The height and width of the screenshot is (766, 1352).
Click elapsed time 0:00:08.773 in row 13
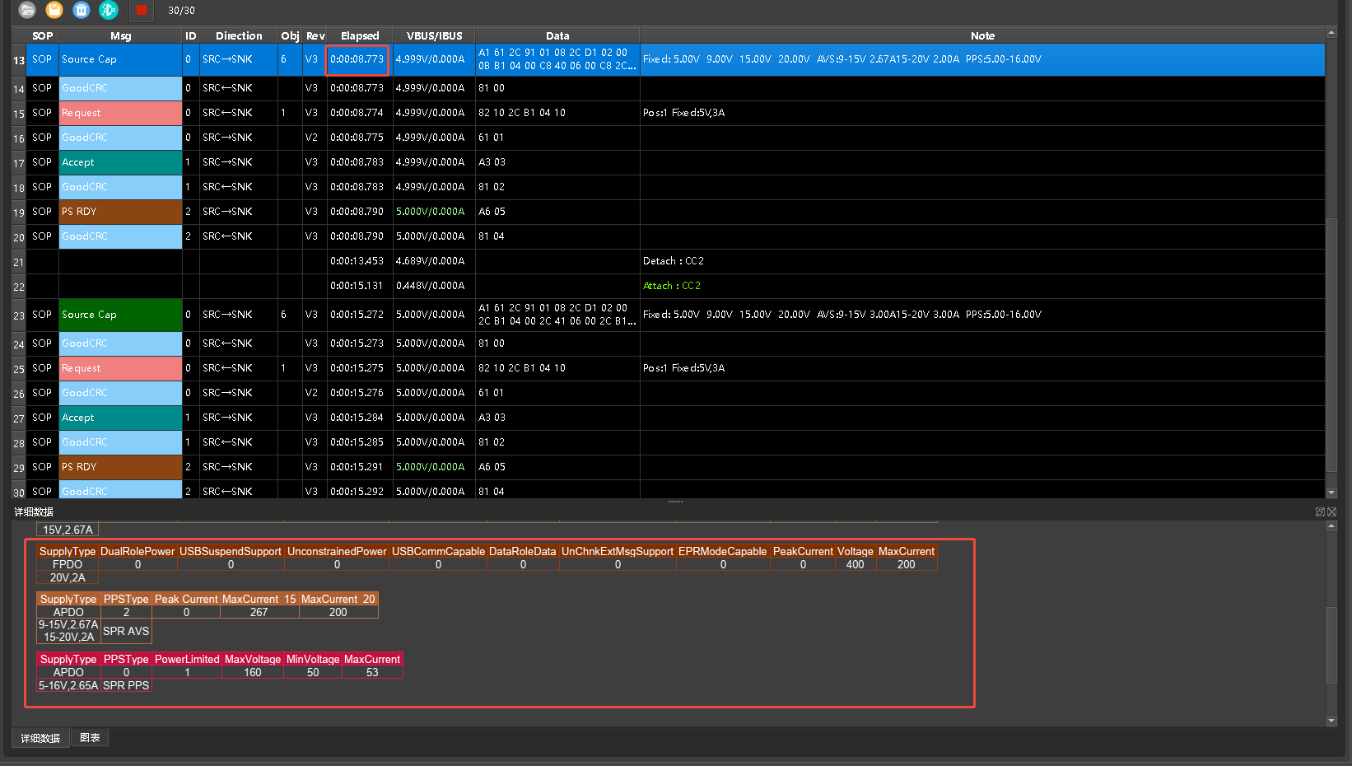[357, 59]
